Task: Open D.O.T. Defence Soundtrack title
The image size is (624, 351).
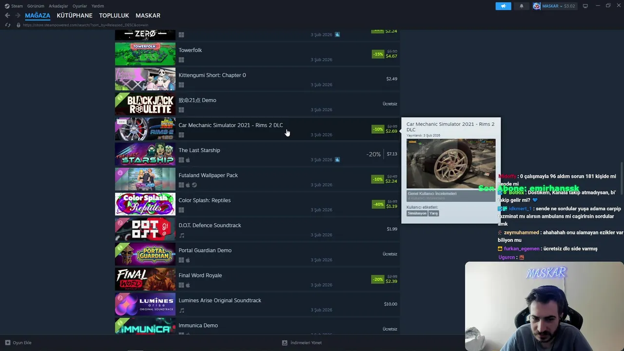Action: pos(210,225)
